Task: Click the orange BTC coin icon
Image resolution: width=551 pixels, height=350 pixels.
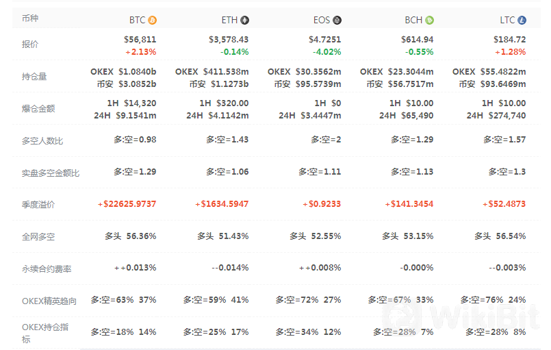Action: (153, 20)
